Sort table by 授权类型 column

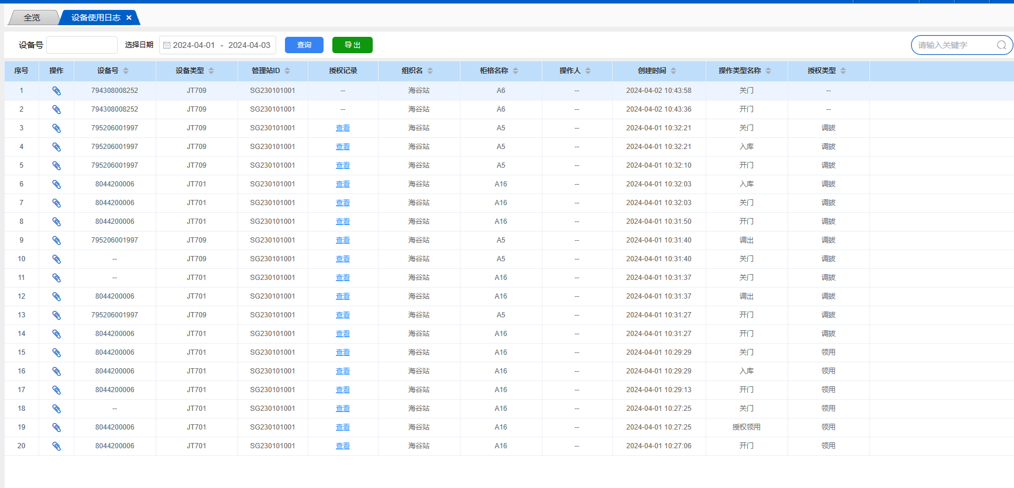point(843,71)
